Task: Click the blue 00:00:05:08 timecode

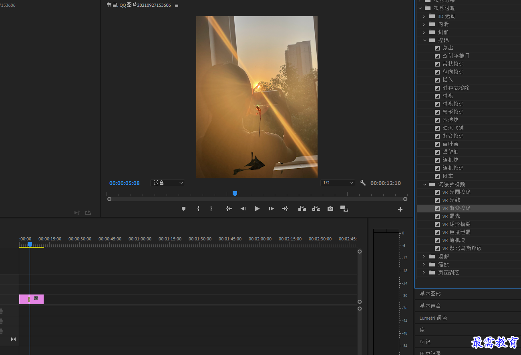Action: 125,183
